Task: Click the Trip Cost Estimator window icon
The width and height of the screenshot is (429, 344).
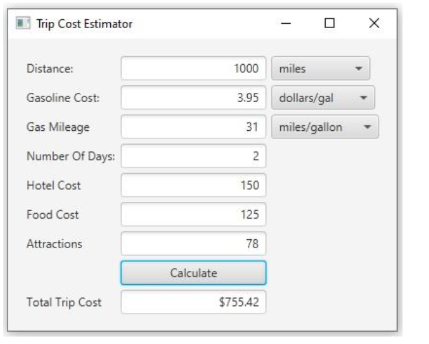Action: click(23, 23)
